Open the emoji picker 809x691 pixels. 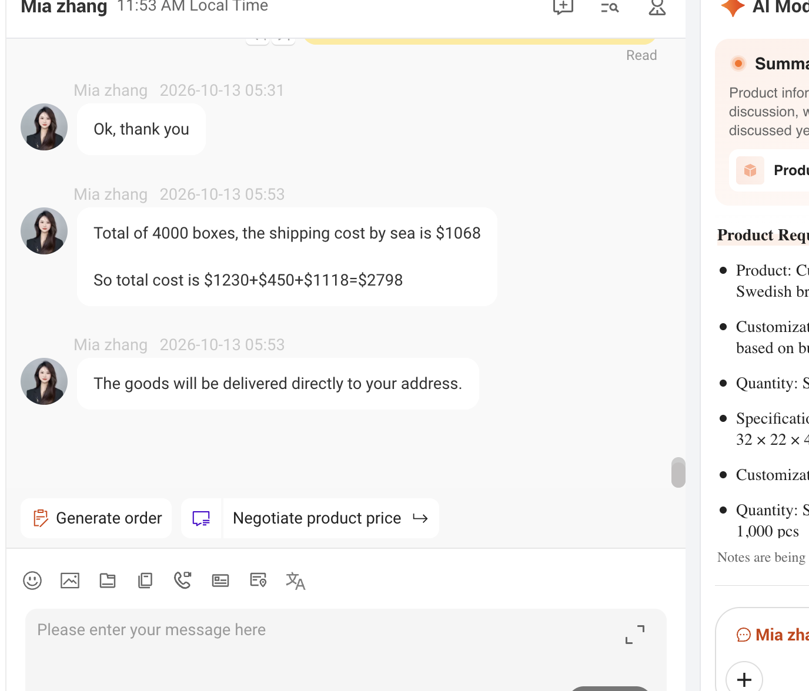click(x=32, y=581)
